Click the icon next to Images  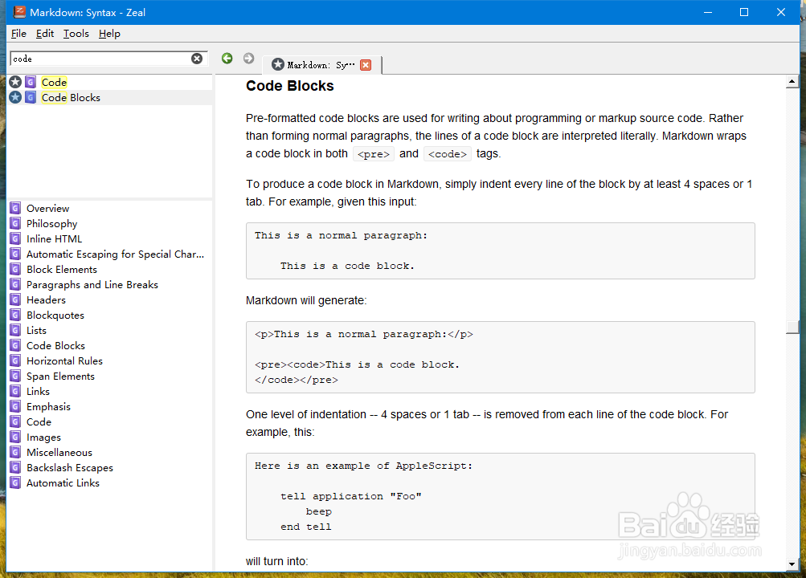[x=15, y=438]
